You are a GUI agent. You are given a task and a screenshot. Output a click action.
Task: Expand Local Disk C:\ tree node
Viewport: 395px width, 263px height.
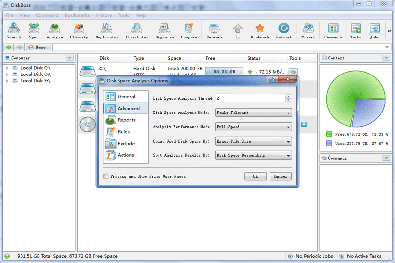pyautogui.click(x=7, y=68)
